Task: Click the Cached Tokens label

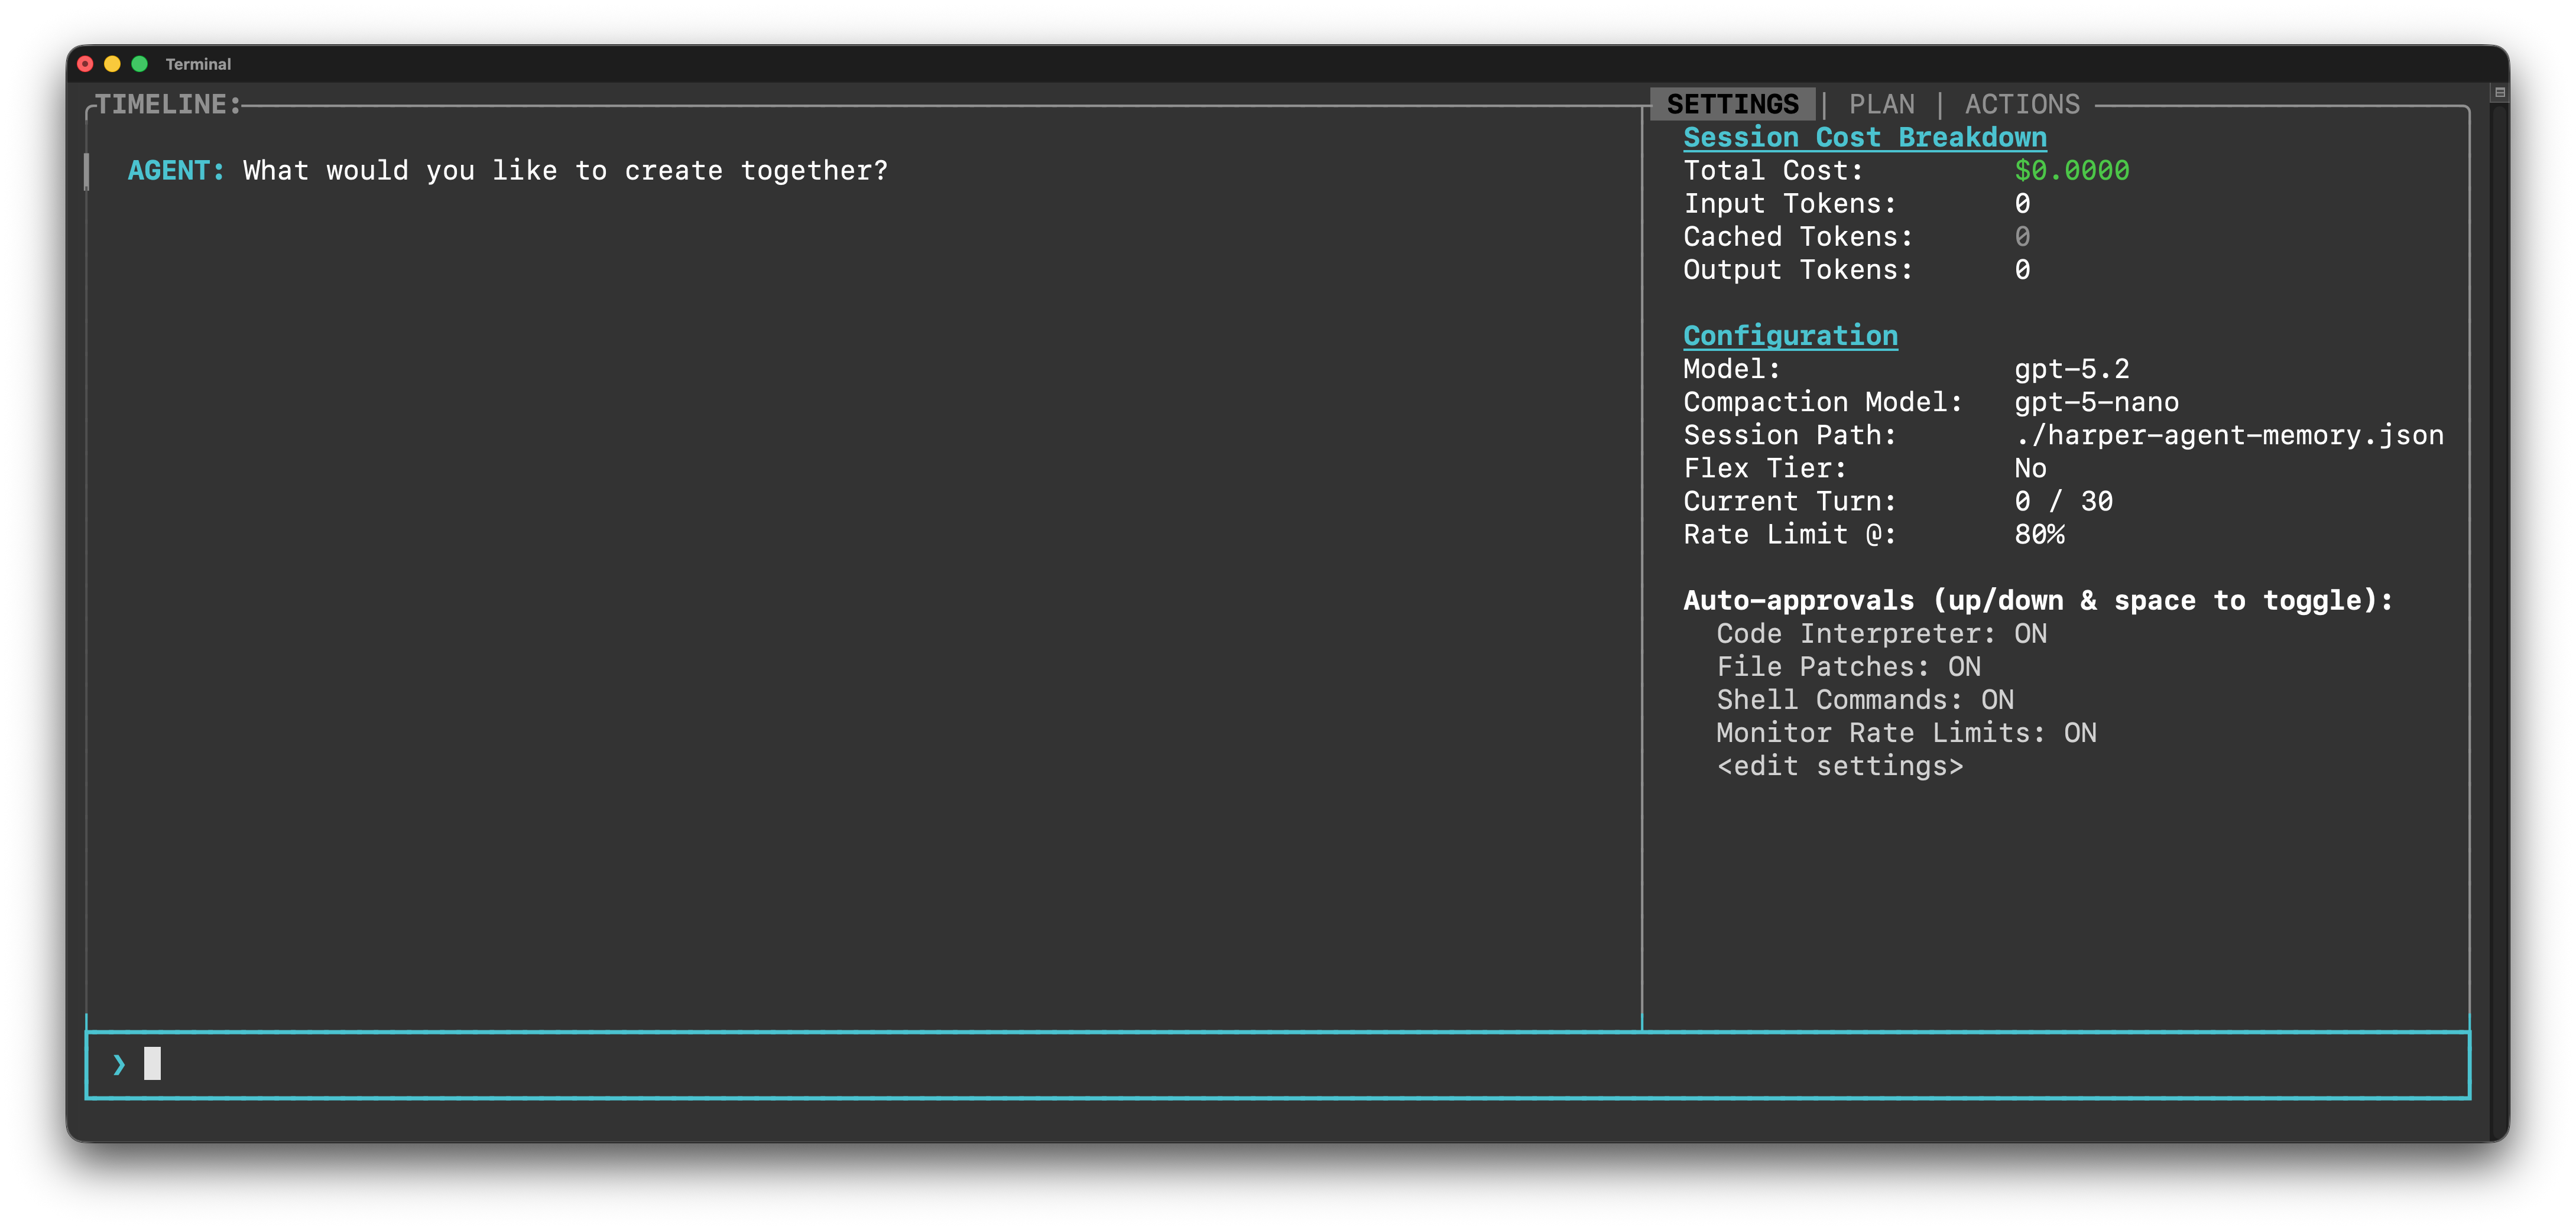Action: pyautogui.click(x=1798, y=236)
